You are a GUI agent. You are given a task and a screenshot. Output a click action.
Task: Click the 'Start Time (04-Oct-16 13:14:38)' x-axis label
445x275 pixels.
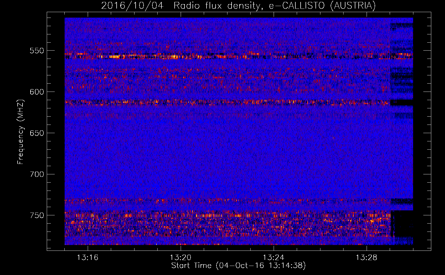coord(238,266)
